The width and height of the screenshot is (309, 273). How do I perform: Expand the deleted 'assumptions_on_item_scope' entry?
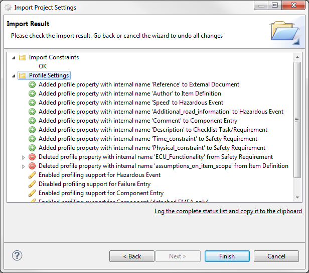(23, 166)
